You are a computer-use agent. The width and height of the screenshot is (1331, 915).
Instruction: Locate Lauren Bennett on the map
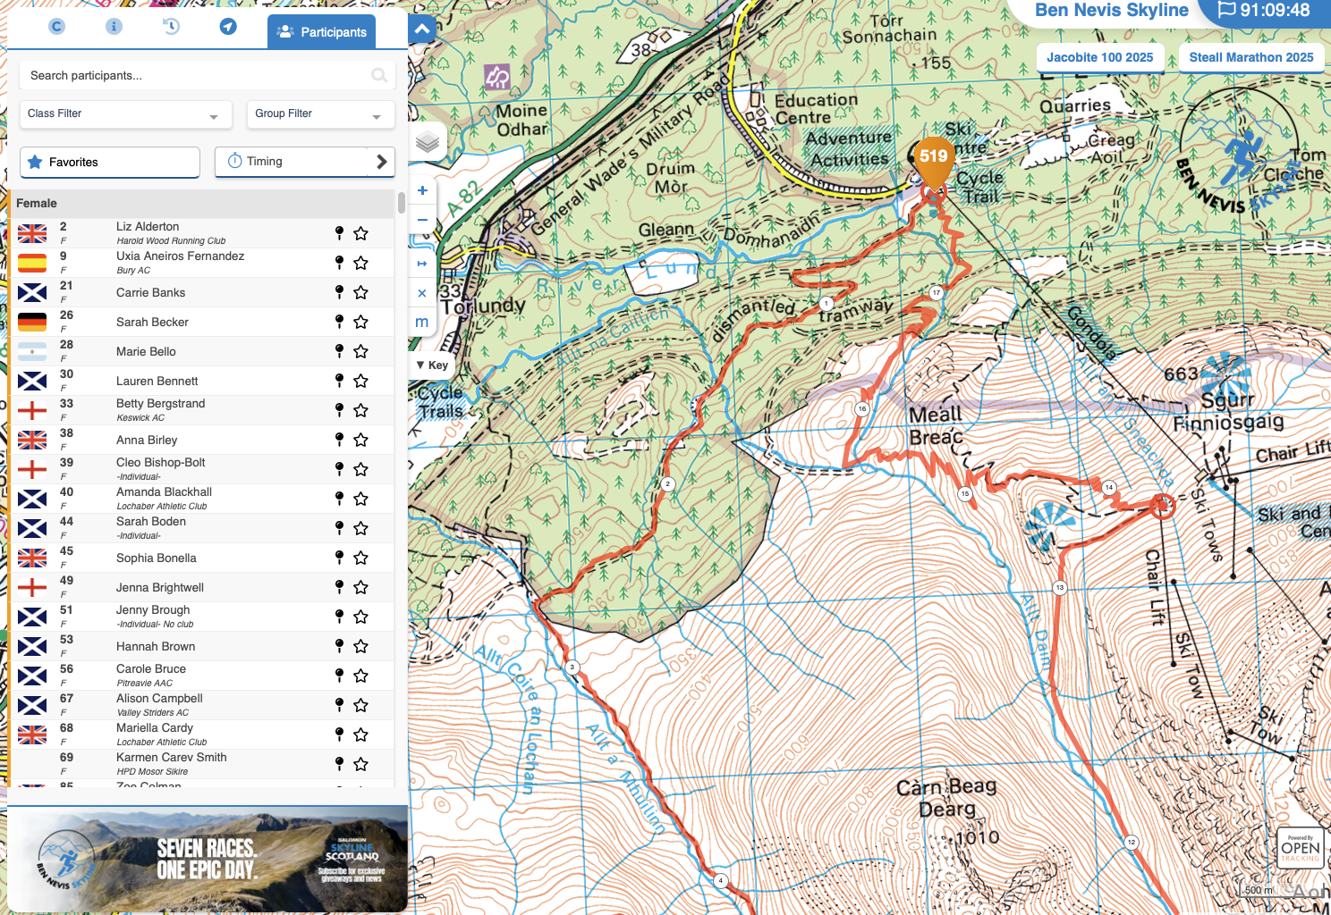tap(339, 381)
